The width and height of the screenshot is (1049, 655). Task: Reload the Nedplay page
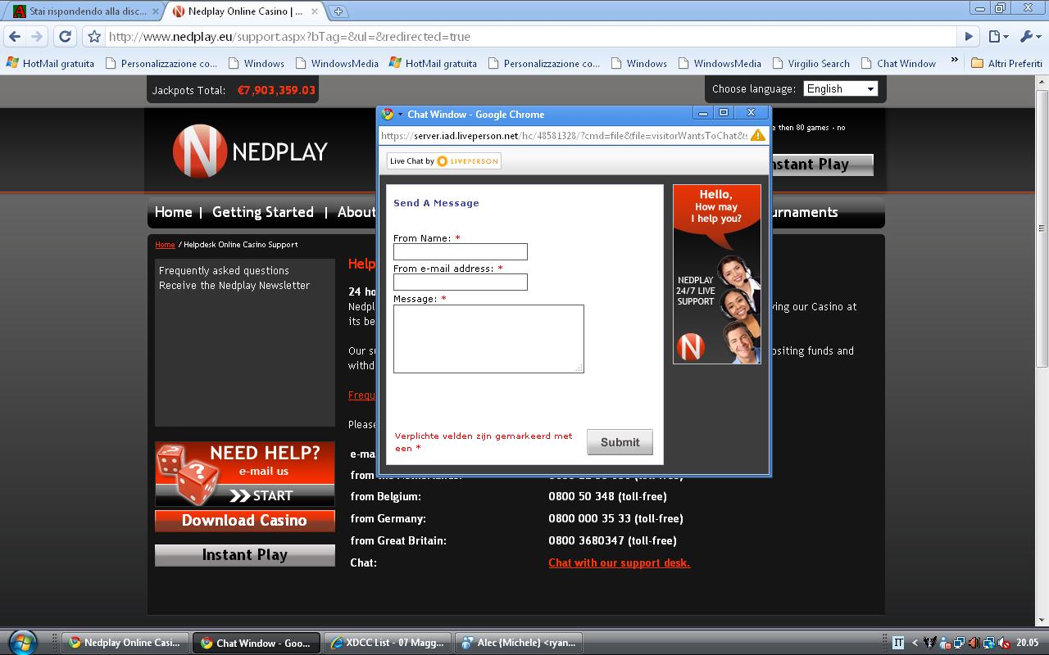point(66,36)
